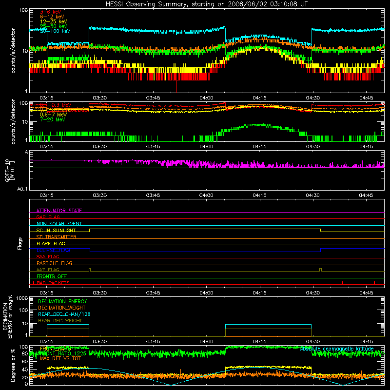Click the step in the SC_IN_SUNLIGHT trace near 03:30
Image resolution: width=390 pixels, height=390 pixels.
[89, 230]
